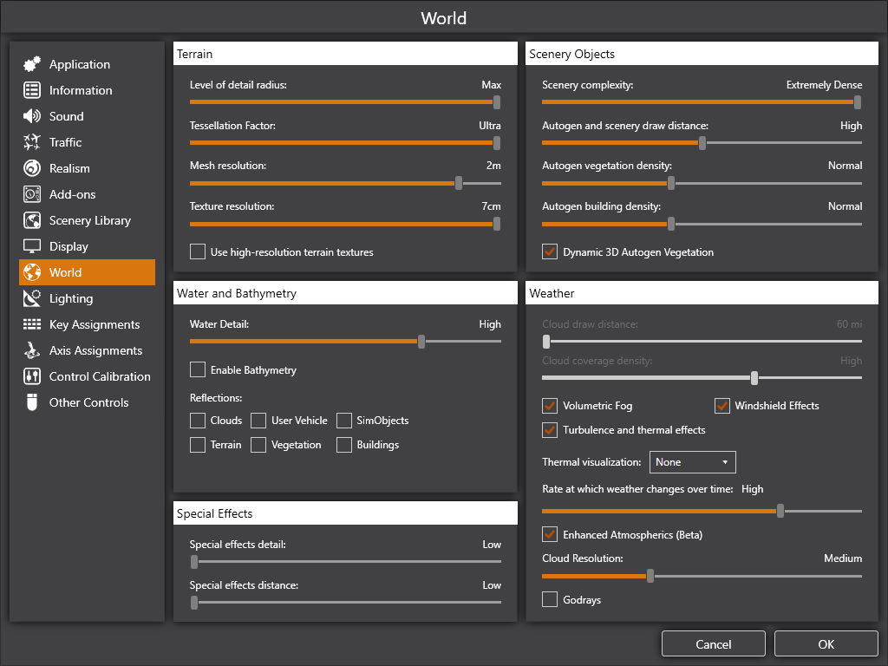Image resolution: width=888 pixels, height=666 pixels.
Task: Click the Scenery Library icon
Action: coord(32,220)
